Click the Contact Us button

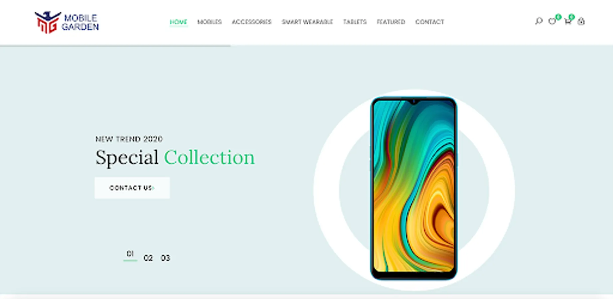tap(132, 188)
